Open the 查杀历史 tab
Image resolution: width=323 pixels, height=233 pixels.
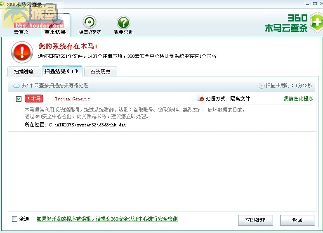pos(101,71)
